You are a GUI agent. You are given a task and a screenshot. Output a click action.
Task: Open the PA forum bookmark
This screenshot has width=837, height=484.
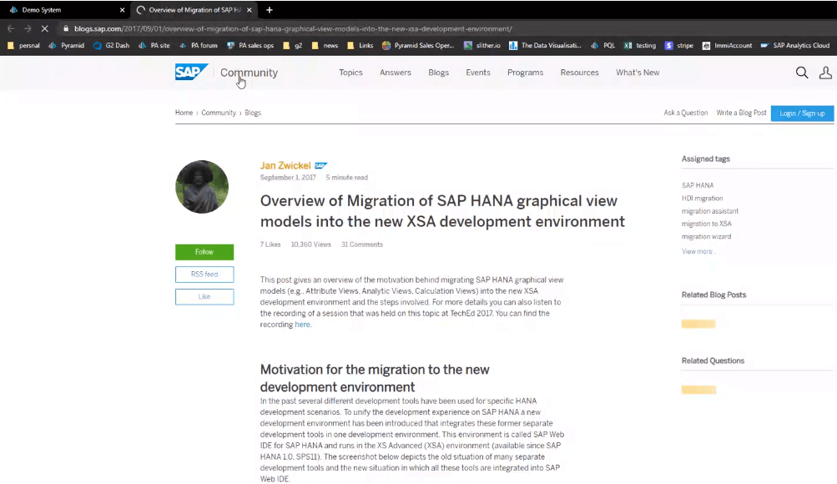point(198,45)
